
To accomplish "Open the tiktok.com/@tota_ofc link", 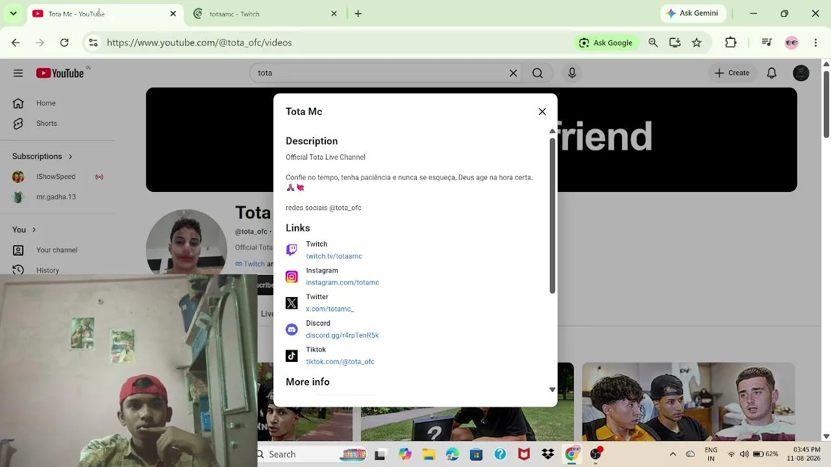I will pos(340,362).
